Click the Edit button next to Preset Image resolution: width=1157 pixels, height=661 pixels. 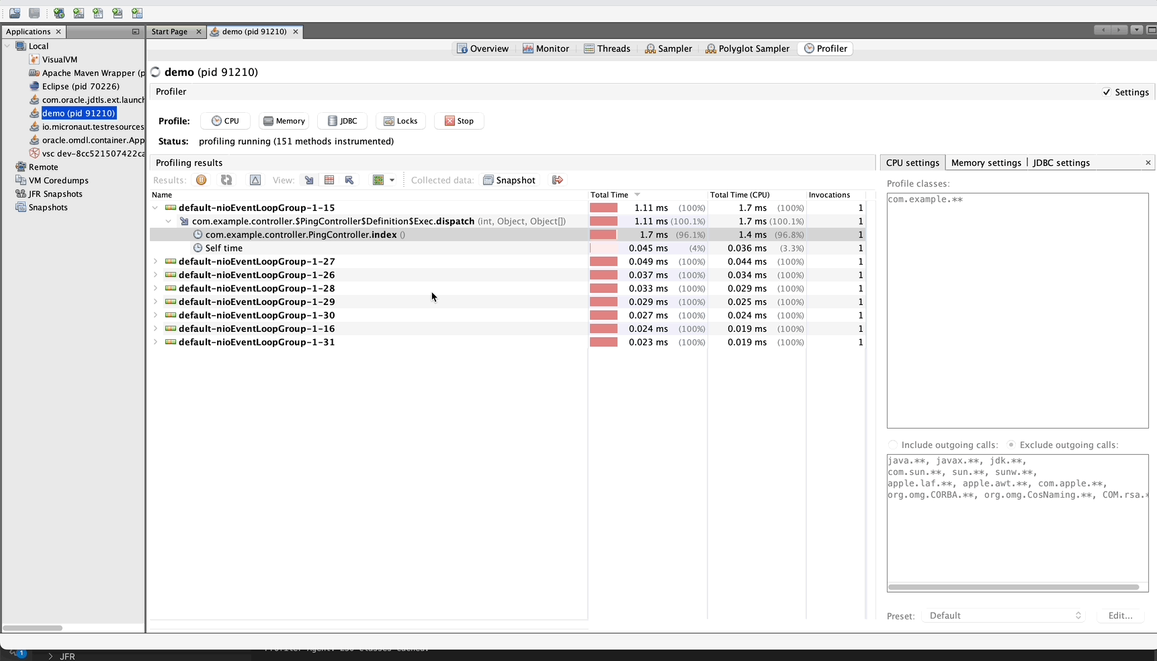(1120, 615)
